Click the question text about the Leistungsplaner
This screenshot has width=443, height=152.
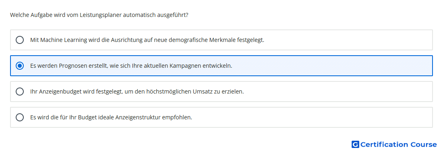click(x=99, y=15)
